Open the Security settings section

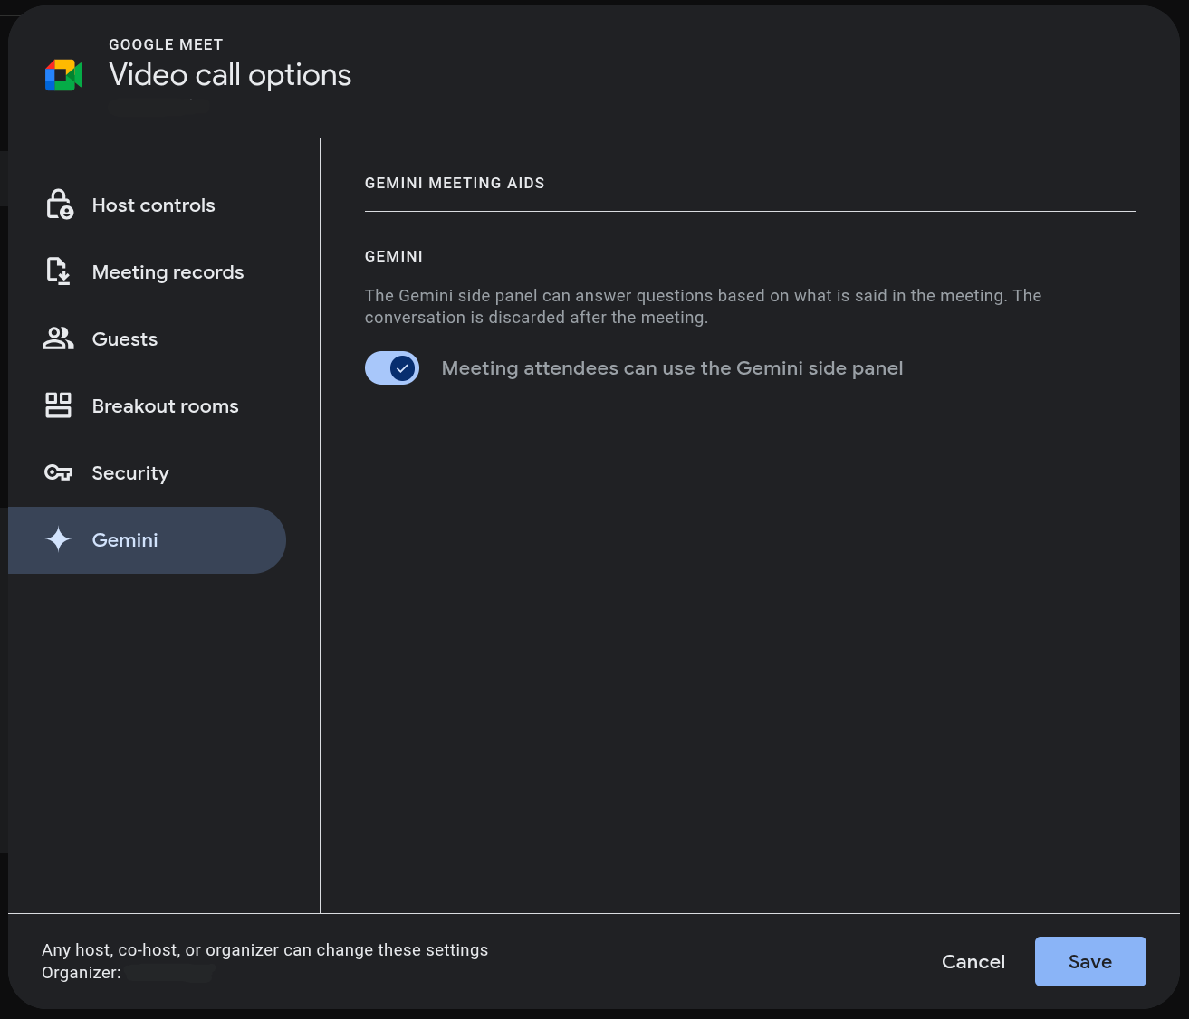(x=147, y=473)
